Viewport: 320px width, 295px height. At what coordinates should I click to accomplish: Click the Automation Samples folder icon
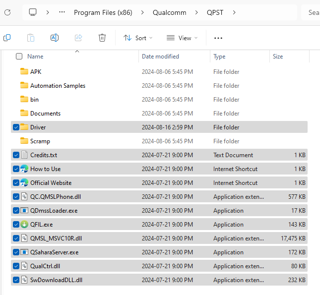tap(24, 85)
